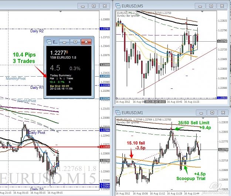Click the 1.22750 price tag on the M5 chart
The height and width of the screenshot is (196, 231).
pyautogui.click(x=222, y=41)
